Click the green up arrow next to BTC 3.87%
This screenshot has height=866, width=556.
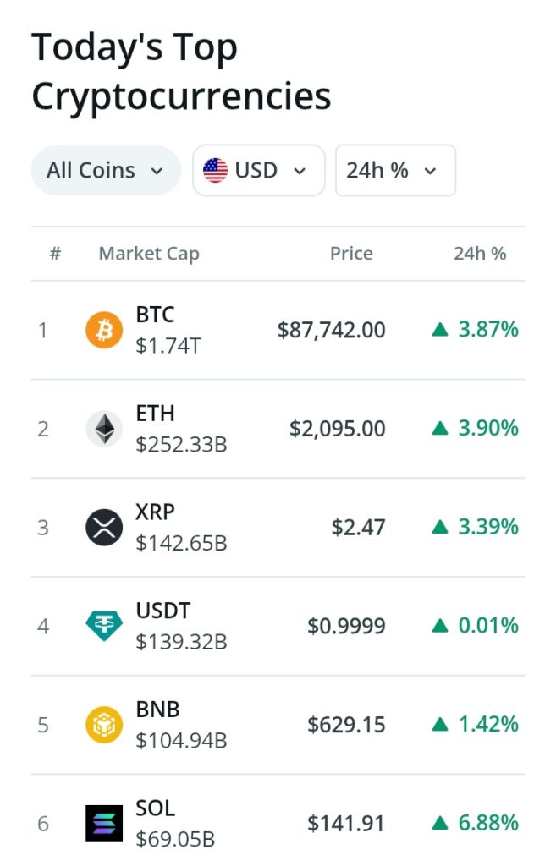tap(440, 330)
